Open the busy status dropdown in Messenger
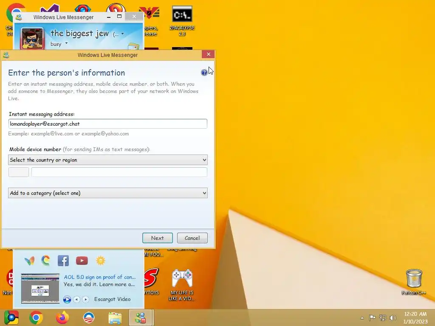Screen dimensions: 435x326 tap(66, 43)
